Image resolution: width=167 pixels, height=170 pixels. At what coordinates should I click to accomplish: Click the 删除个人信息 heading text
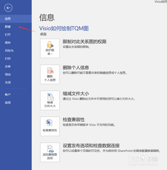[x=76, y=68]
